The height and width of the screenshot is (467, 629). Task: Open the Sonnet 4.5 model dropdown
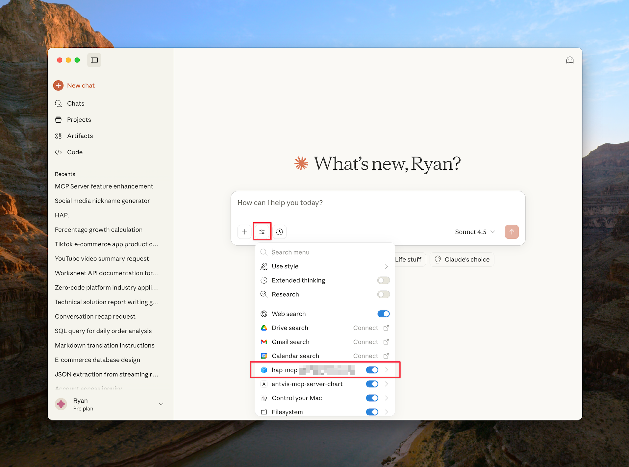[475, 232]
